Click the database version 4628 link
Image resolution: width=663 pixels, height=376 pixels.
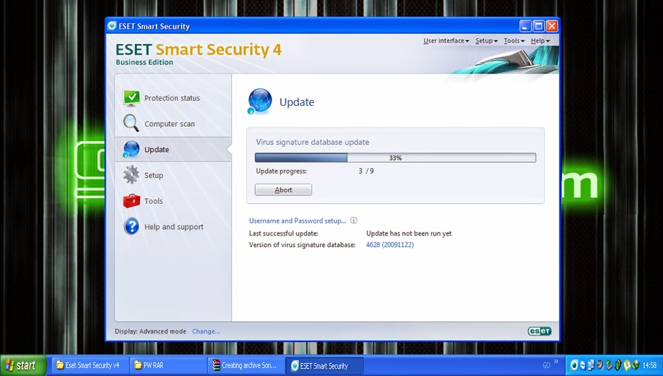(390, 245)
